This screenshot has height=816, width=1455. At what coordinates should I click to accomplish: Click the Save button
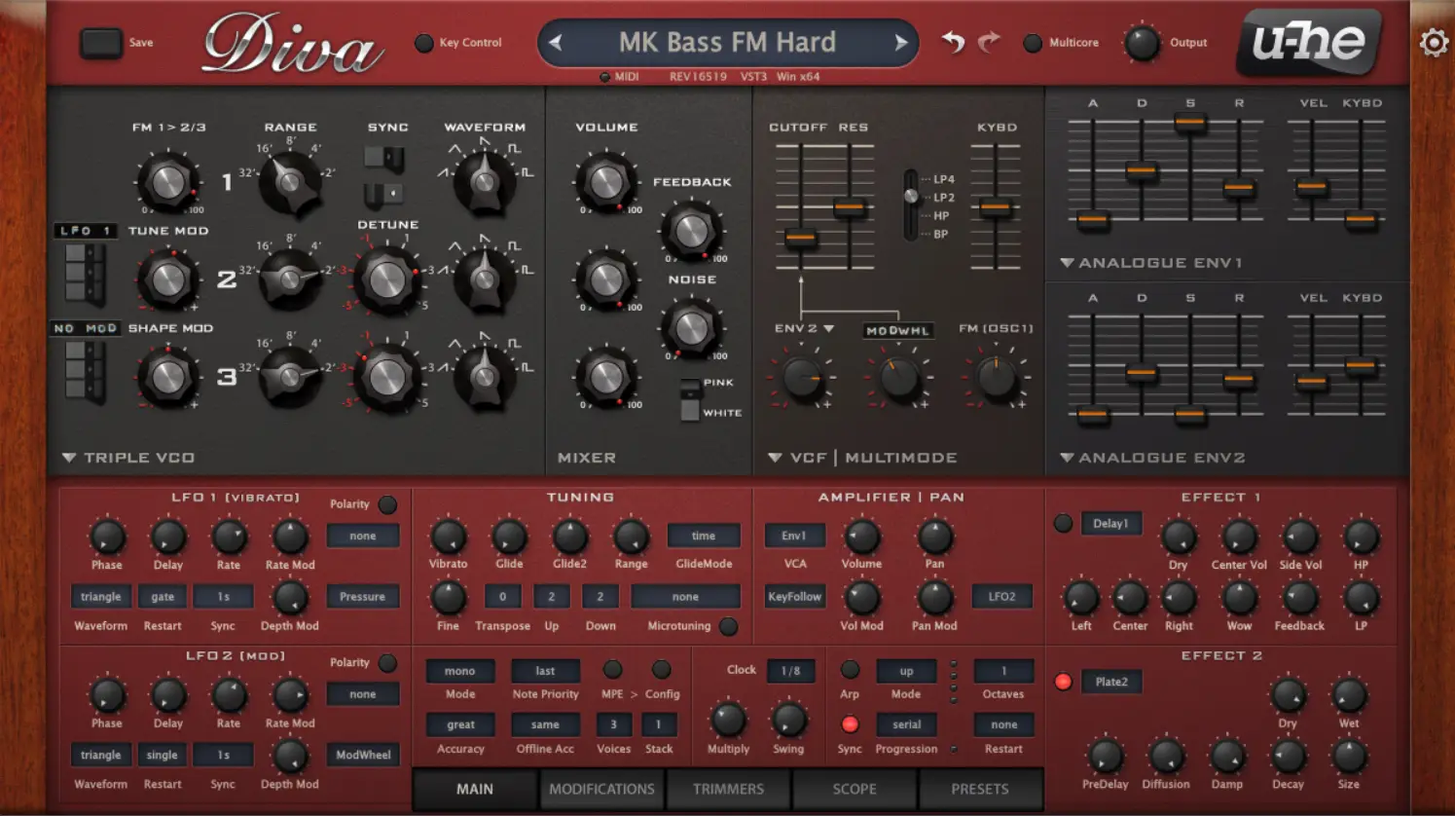(x=101, y=42)
